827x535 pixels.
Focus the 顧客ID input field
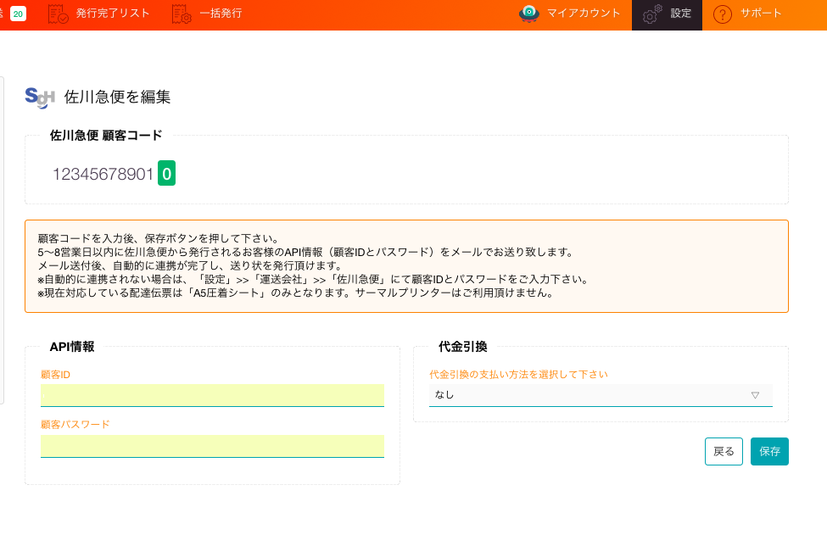click(x=212, y=395)
